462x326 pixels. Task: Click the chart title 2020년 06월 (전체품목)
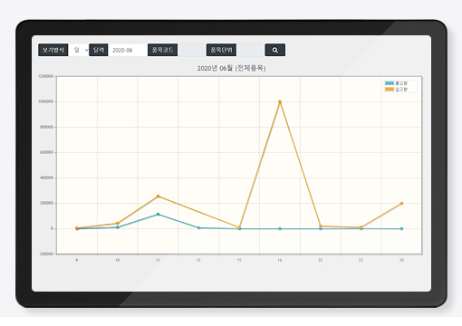[x=232, y=69]
